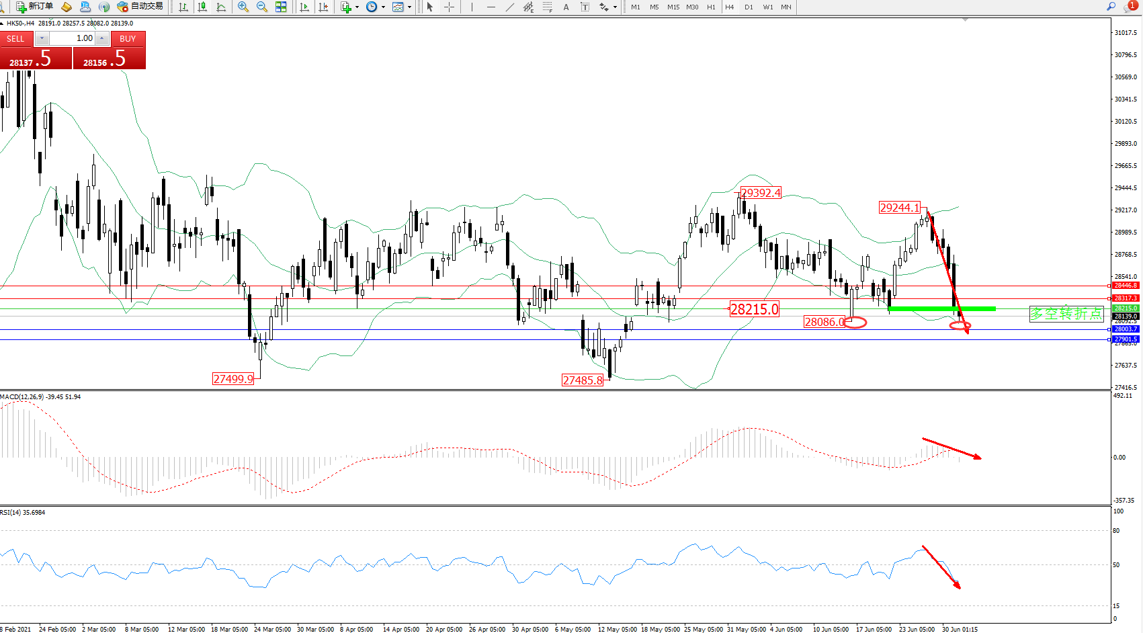Open the tile windows grid icon
This screenshot has width=1143, height=633.
coord(281,7)
